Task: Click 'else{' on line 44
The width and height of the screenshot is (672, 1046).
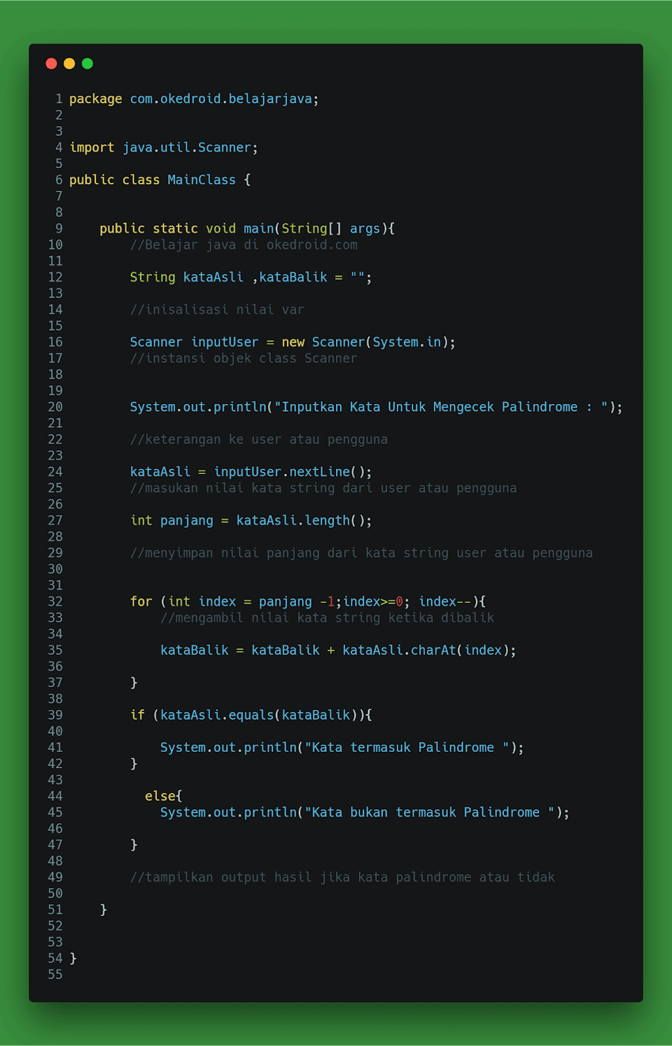Action: (x=163, y=796)
